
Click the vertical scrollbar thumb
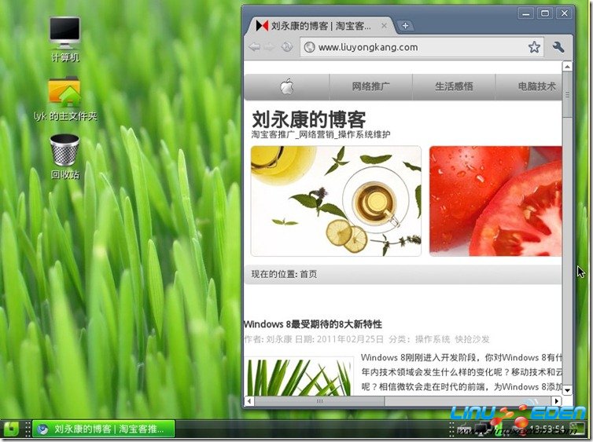[567, 94]
